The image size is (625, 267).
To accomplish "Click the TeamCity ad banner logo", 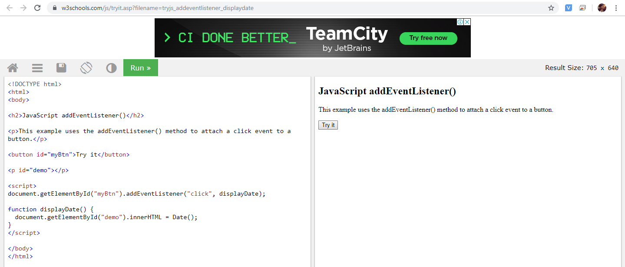I will [x=347, y=38].
